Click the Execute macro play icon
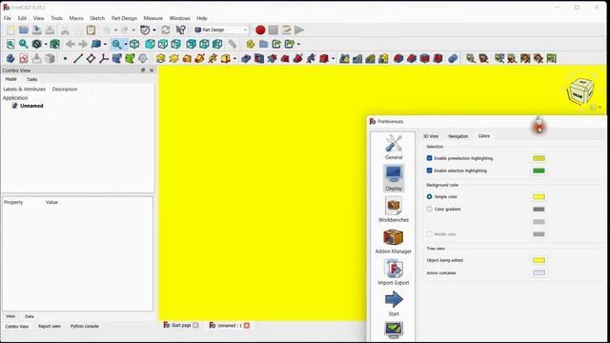610x343 pixels. 298,30
